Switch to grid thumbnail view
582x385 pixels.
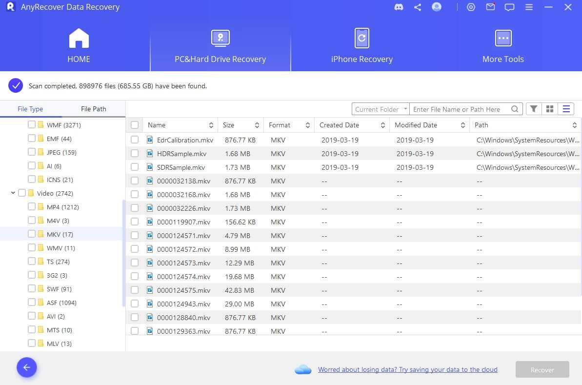(x=550, y=109)
